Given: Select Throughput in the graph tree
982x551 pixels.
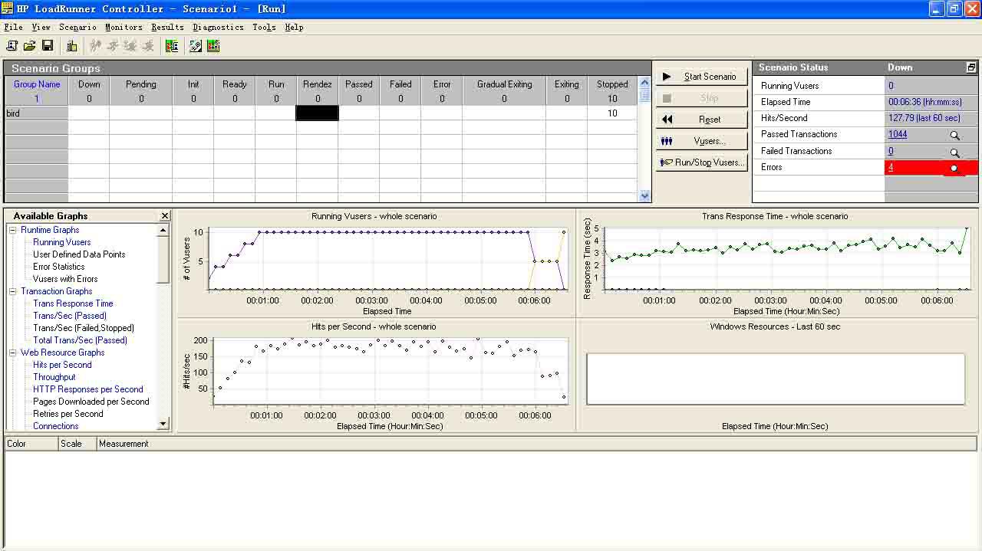Looking at the screenshot, I should (x=54, y=377).
